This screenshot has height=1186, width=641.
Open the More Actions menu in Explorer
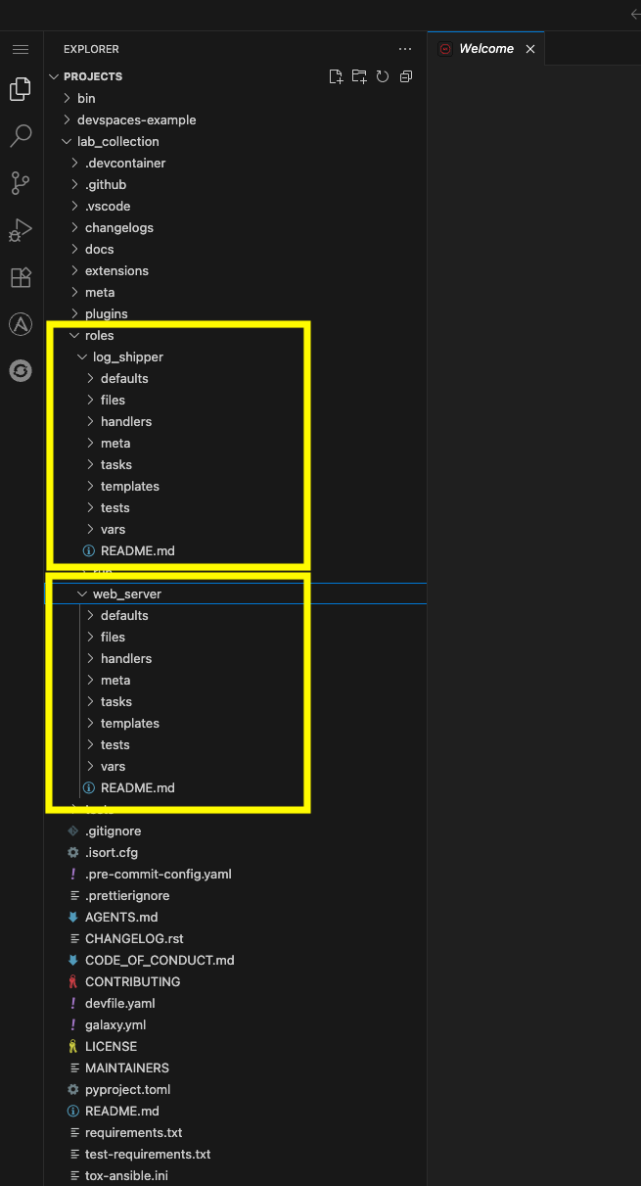click(405, 48)
